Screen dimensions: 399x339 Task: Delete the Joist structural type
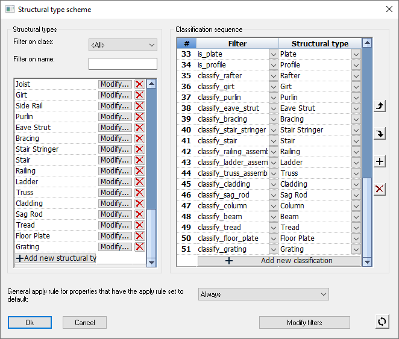139,84
